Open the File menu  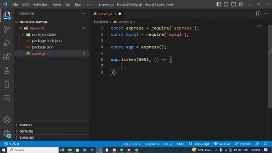click(15, 5)
